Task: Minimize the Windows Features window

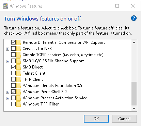Action: 102,6
